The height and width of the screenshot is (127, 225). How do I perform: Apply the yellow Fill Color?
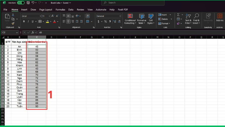click(48, 21)
